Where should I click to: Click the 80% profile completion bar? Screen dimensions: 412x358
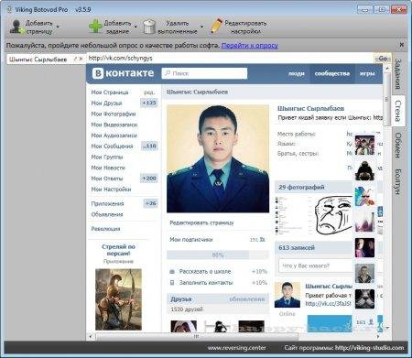(218, 255)
